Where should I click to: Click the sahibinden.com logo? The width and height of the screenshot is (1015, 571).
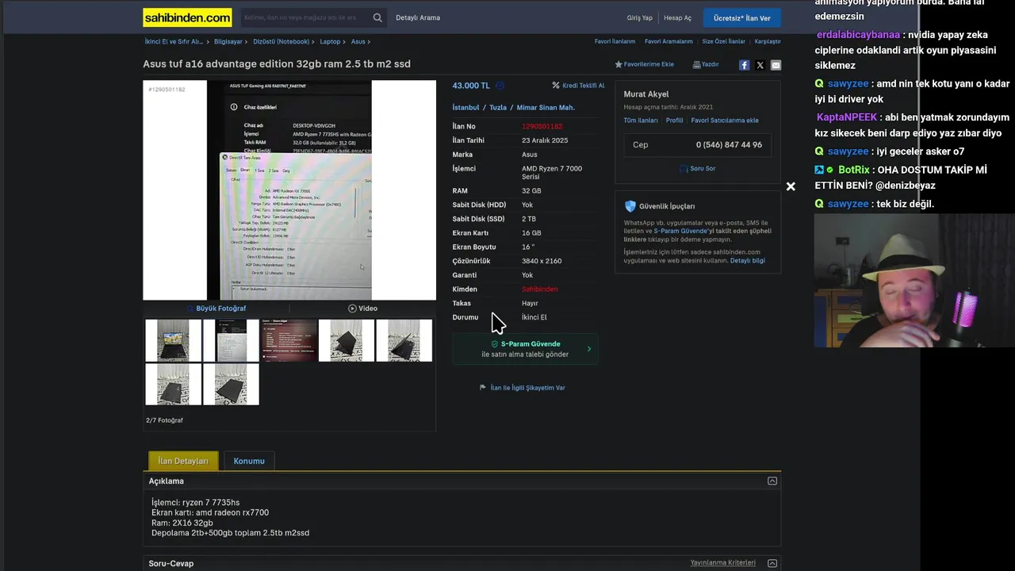pyautogui.click(x=187, y=17)
